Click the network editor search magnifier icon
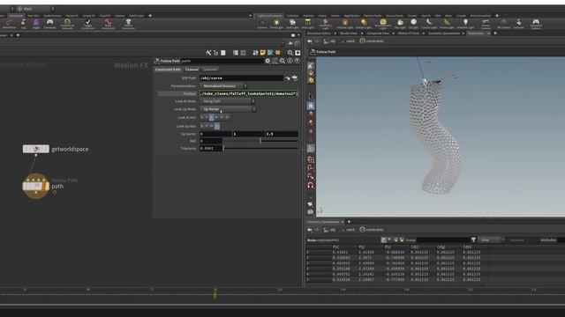The image size is (565, 317). click(290, 53)
